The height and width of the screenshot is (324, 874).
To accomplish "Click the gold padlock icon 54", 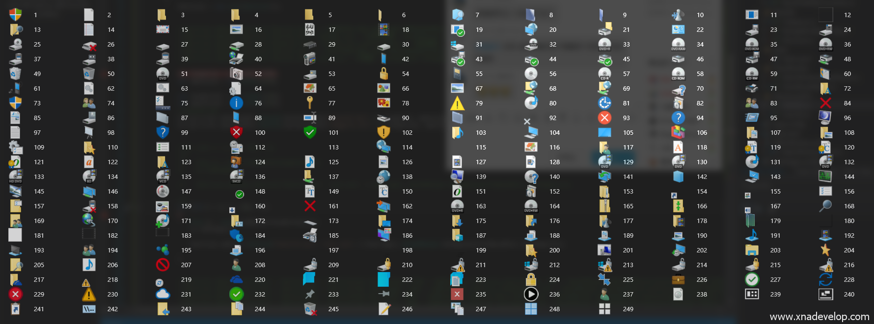I will coord(383,74).
